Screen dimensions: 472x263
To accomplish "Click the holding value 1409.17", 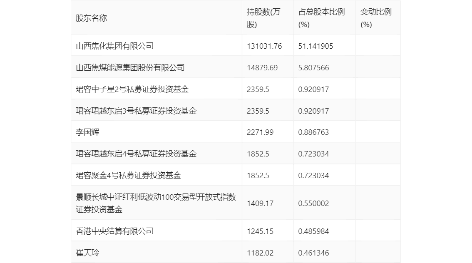I will (260, 203).
